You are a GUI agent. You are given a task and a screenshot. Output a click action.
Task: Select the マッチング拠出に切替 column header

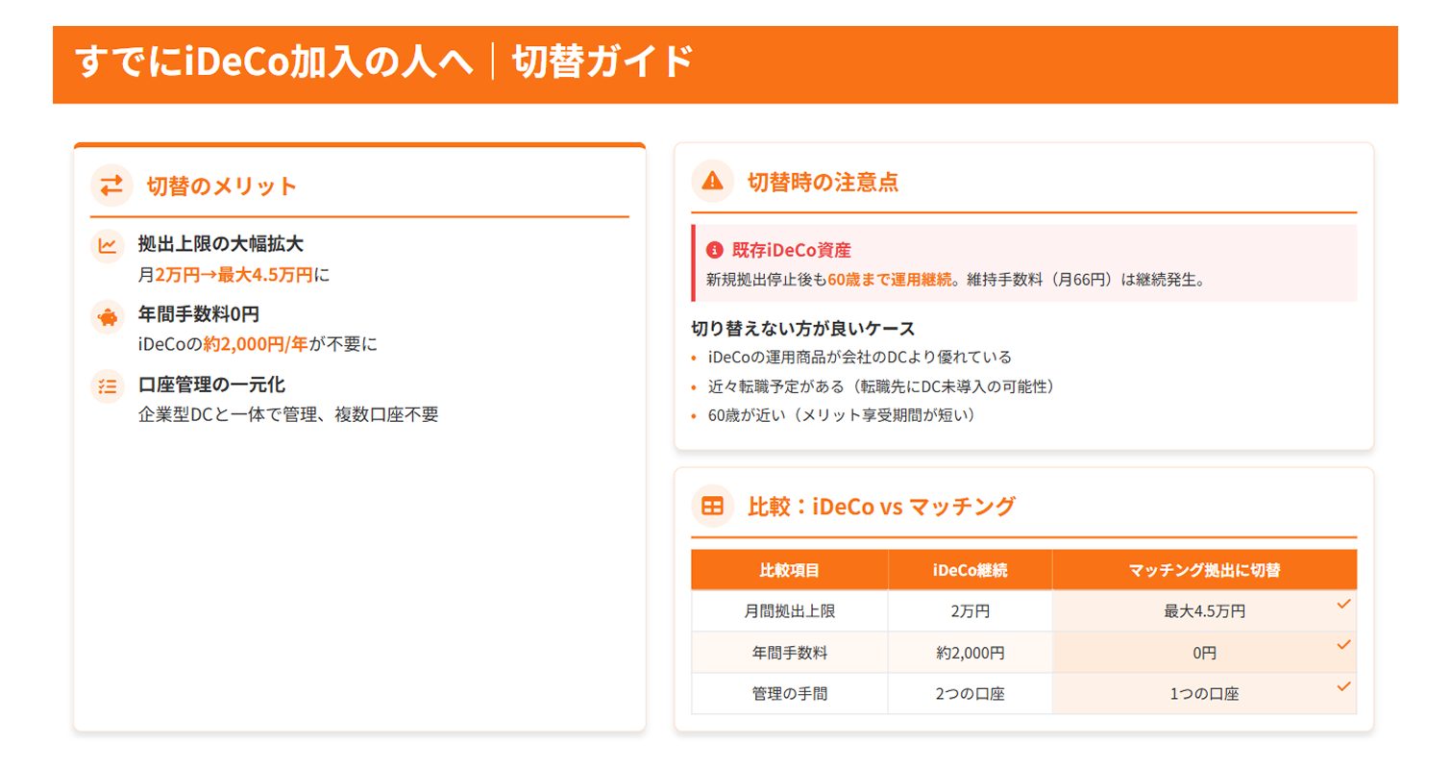click(x=1204, y=570)
